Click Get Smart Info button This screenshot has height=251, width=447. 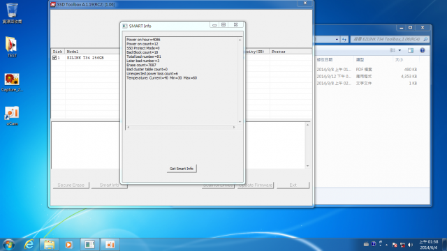[x=182, y=169]
